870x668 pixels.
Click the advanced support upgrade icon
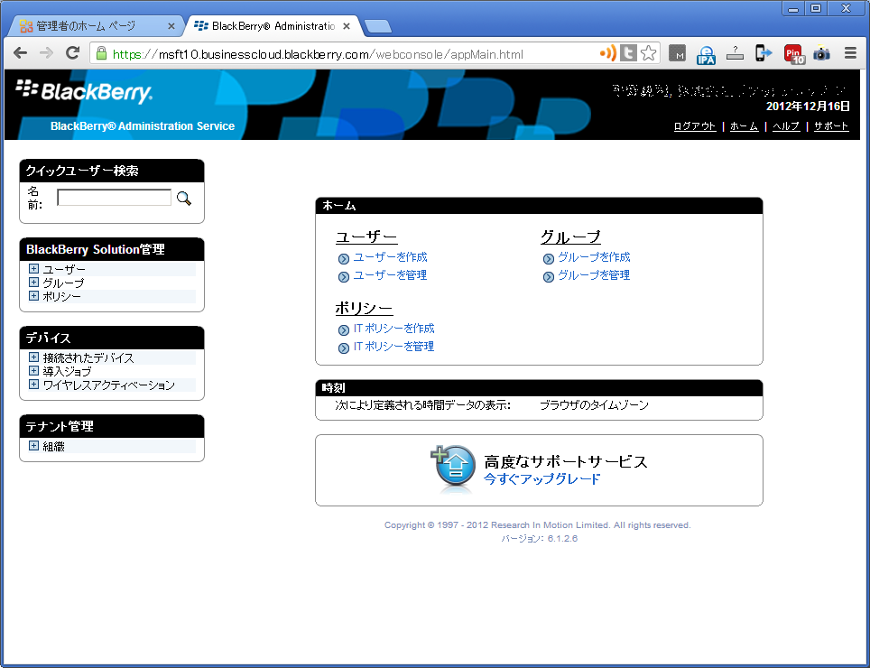pyautogui.click(x=454, y=468)
